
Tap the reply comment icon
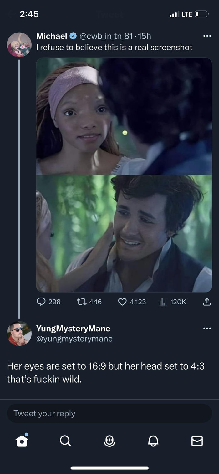(42, 302)
